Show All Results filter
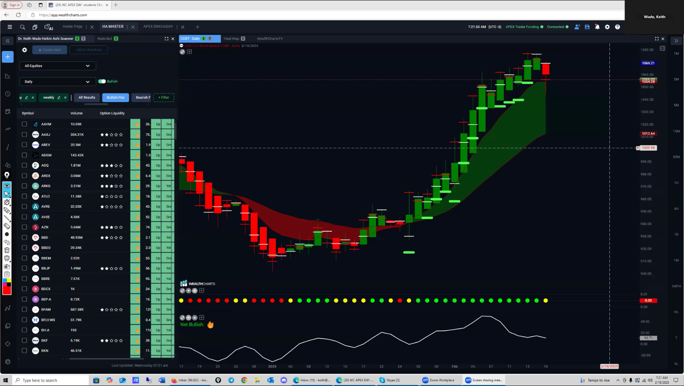This screenshot has width=684, height=386. click(87, 98)
